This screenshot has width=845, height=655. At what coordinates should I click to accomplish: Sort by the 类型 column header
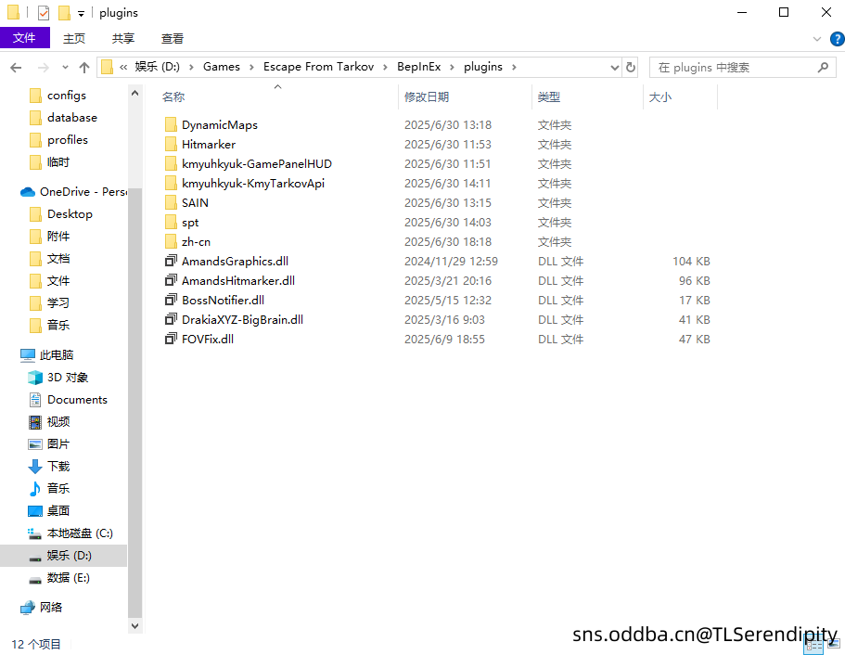click(x=549, y=97)
